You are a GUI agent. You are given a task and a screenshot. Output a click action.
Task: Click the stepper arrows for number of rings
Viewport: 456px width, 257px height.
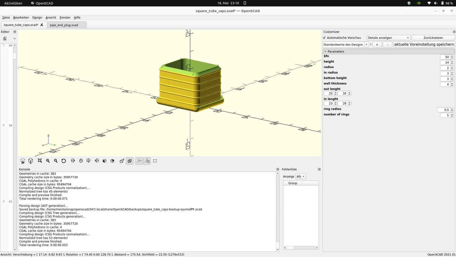[x=452, y=115]
